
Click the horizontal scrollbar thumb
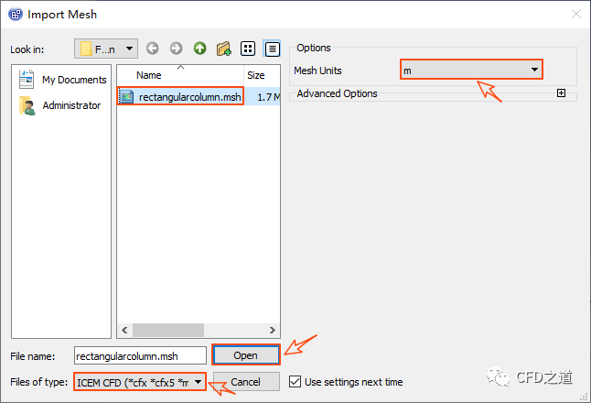pyautogui.click(x=168, y=330)
